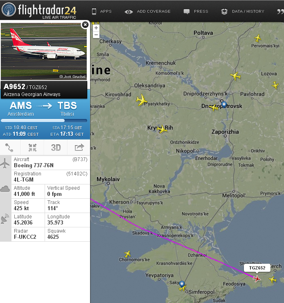Show flight route path icon
Viewport: 284px width, 303px height.
[x=9, y=148]
